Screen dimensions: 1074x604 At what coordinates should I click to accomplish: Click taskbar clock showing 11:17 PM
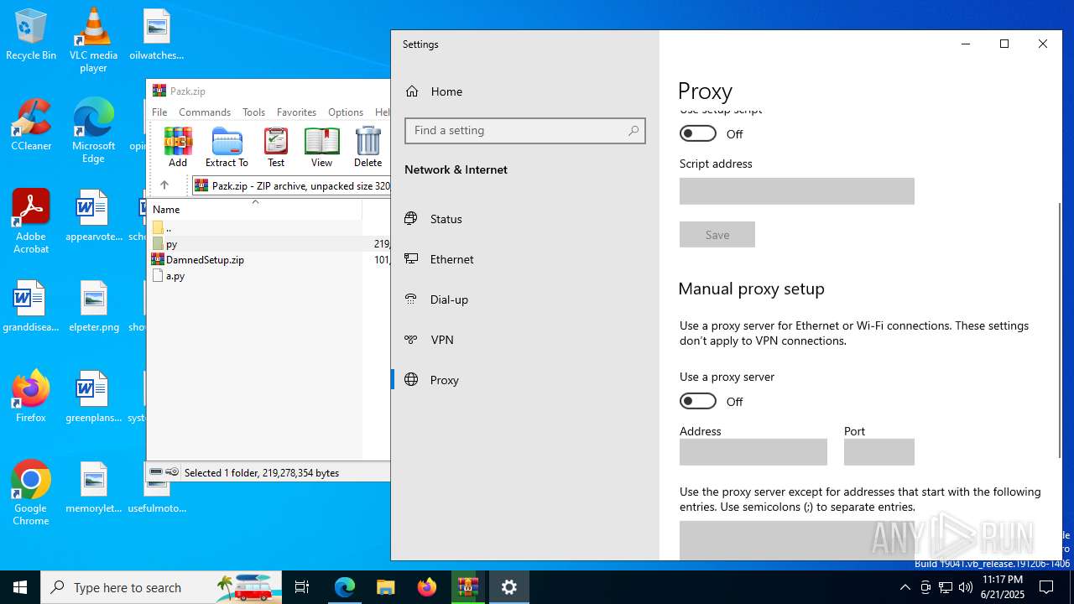1003,587
